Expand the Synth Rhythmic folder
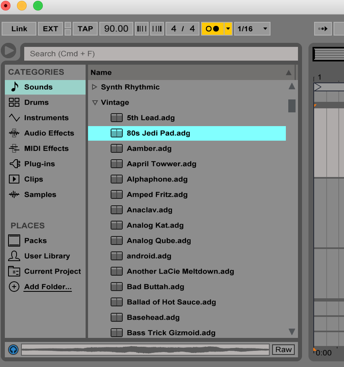The height and width of the screenshot is (367, 344). tap(95, 87)
